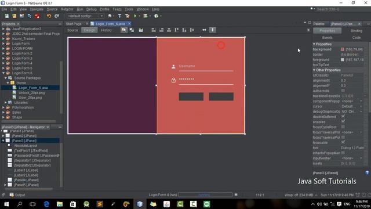Toggle the focusCycleRoot checkbox
371x209 pixels.
(343, 127)
